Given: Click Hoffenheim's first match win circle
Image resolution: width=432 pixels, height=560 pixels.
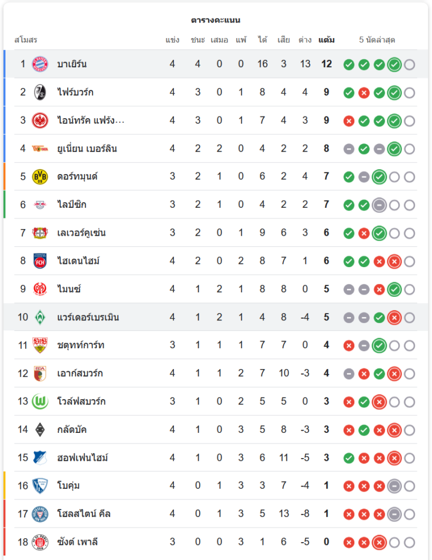Looking at the screenshot, I should point(349,458).
